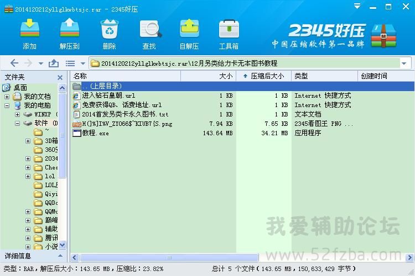Click the 143.64 MB size cell
Viewport: 415px width, 276px height.
[x=218, y=133]
